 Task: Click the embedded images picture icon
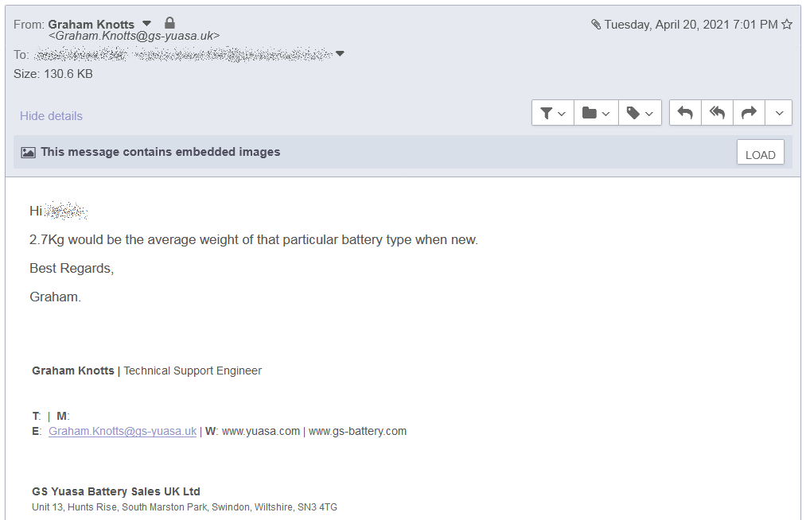tap(29, 152)
